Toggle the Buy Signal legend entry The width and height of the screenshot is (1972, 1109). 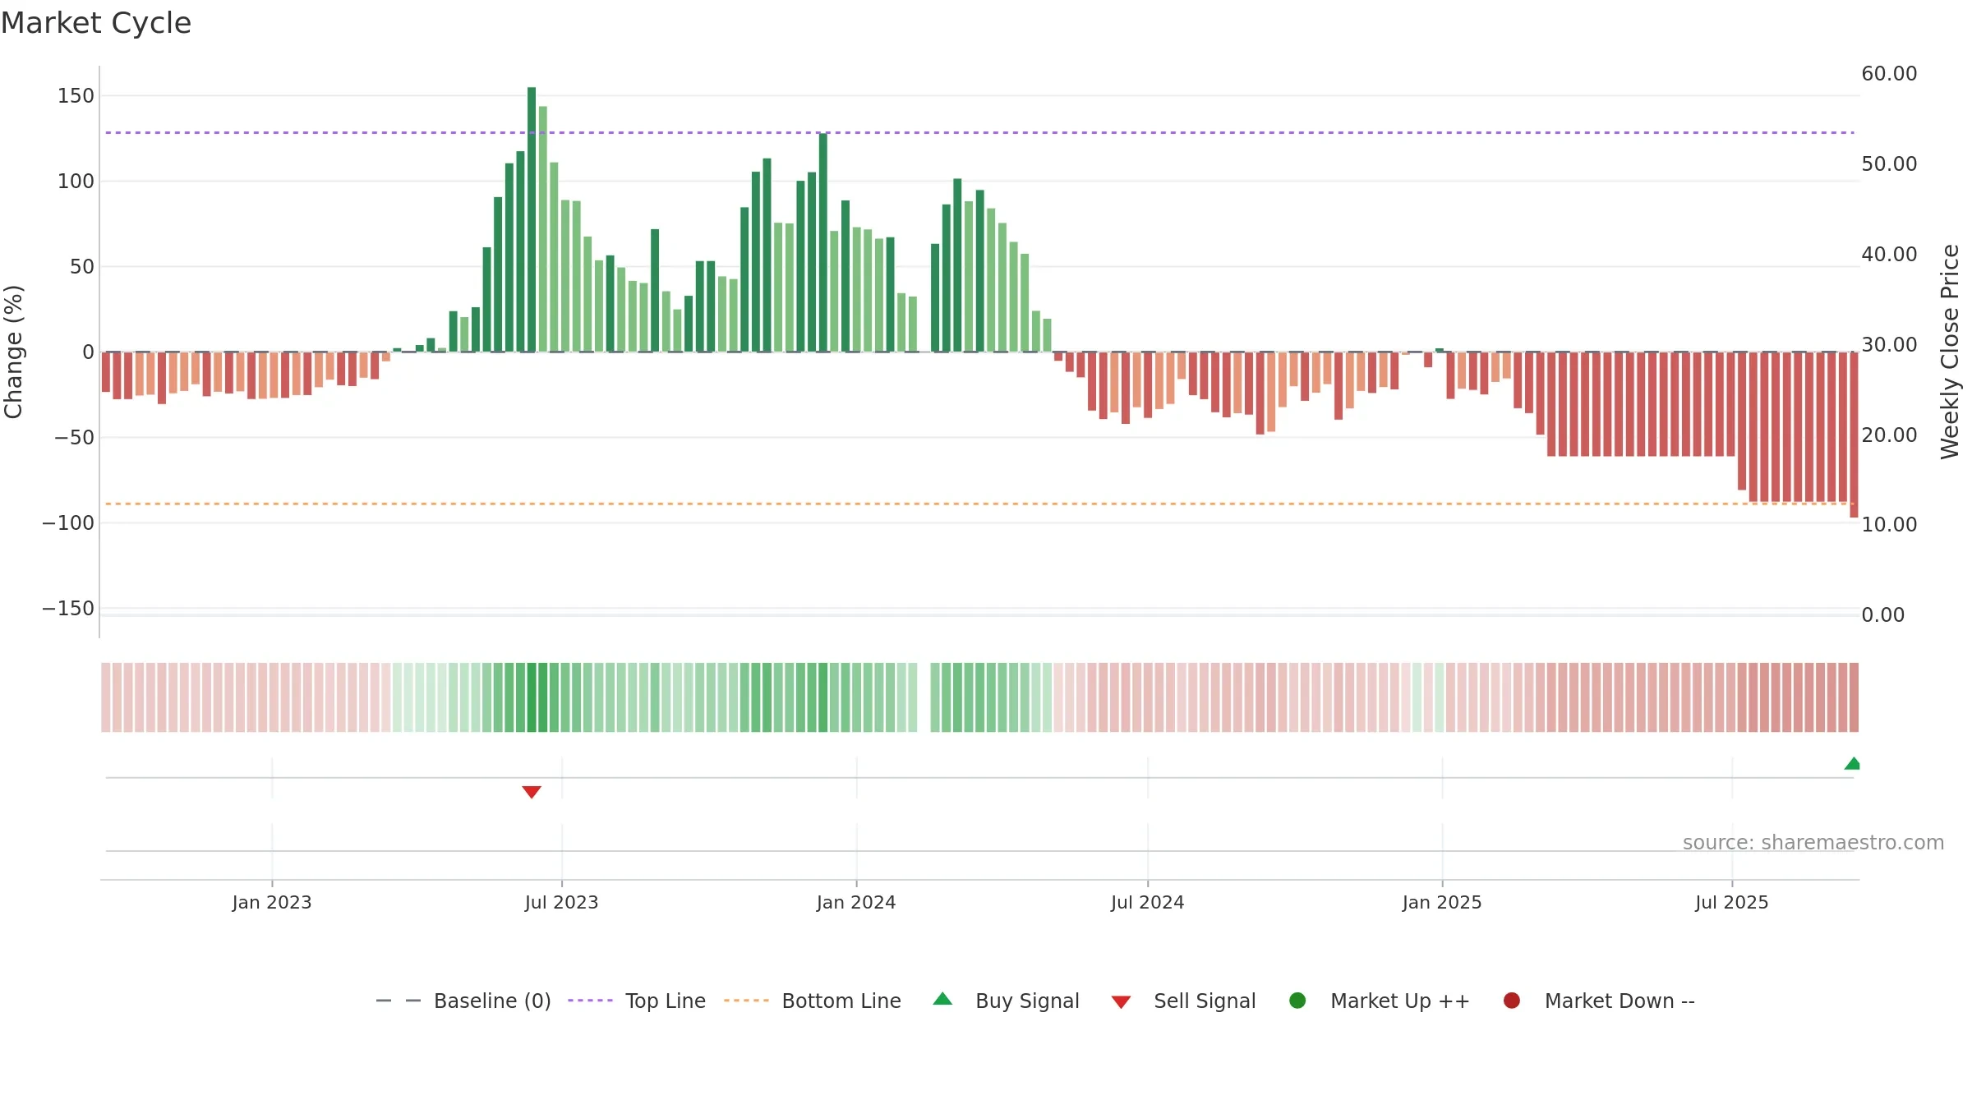pyautogui.click(x=1007, y=1001)
